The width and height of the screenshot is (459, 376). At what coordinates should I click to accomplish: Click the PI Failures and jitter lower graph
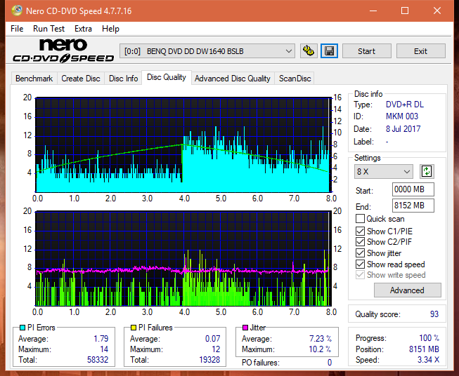(x=183, y=259)
